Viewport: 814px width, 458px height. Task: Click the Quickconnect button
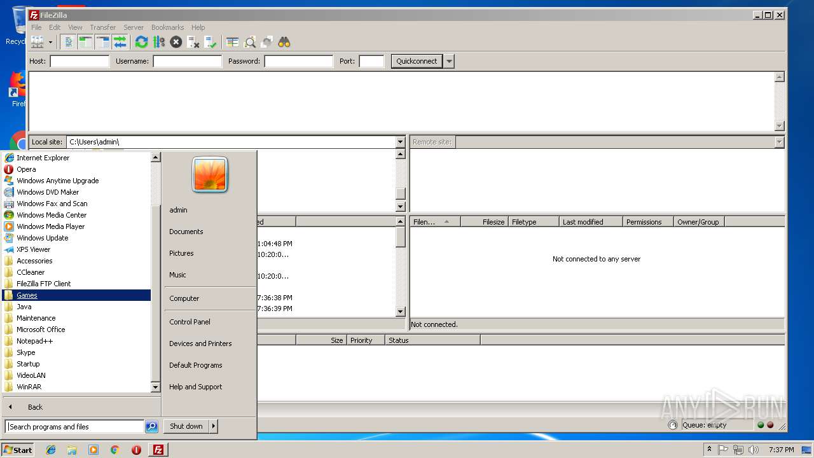tap(417, 61)
